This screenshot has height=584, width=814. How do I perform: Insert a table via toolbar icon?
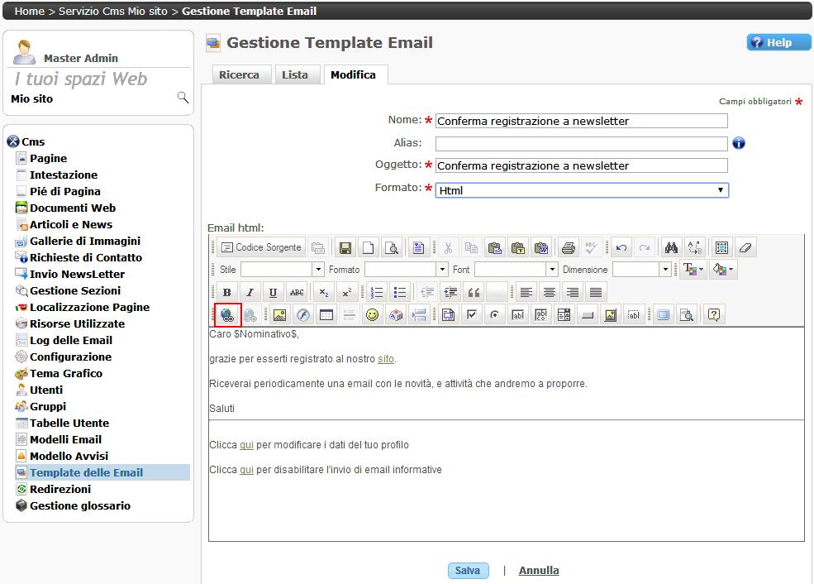pyautogui.click(x=326, y=315)
